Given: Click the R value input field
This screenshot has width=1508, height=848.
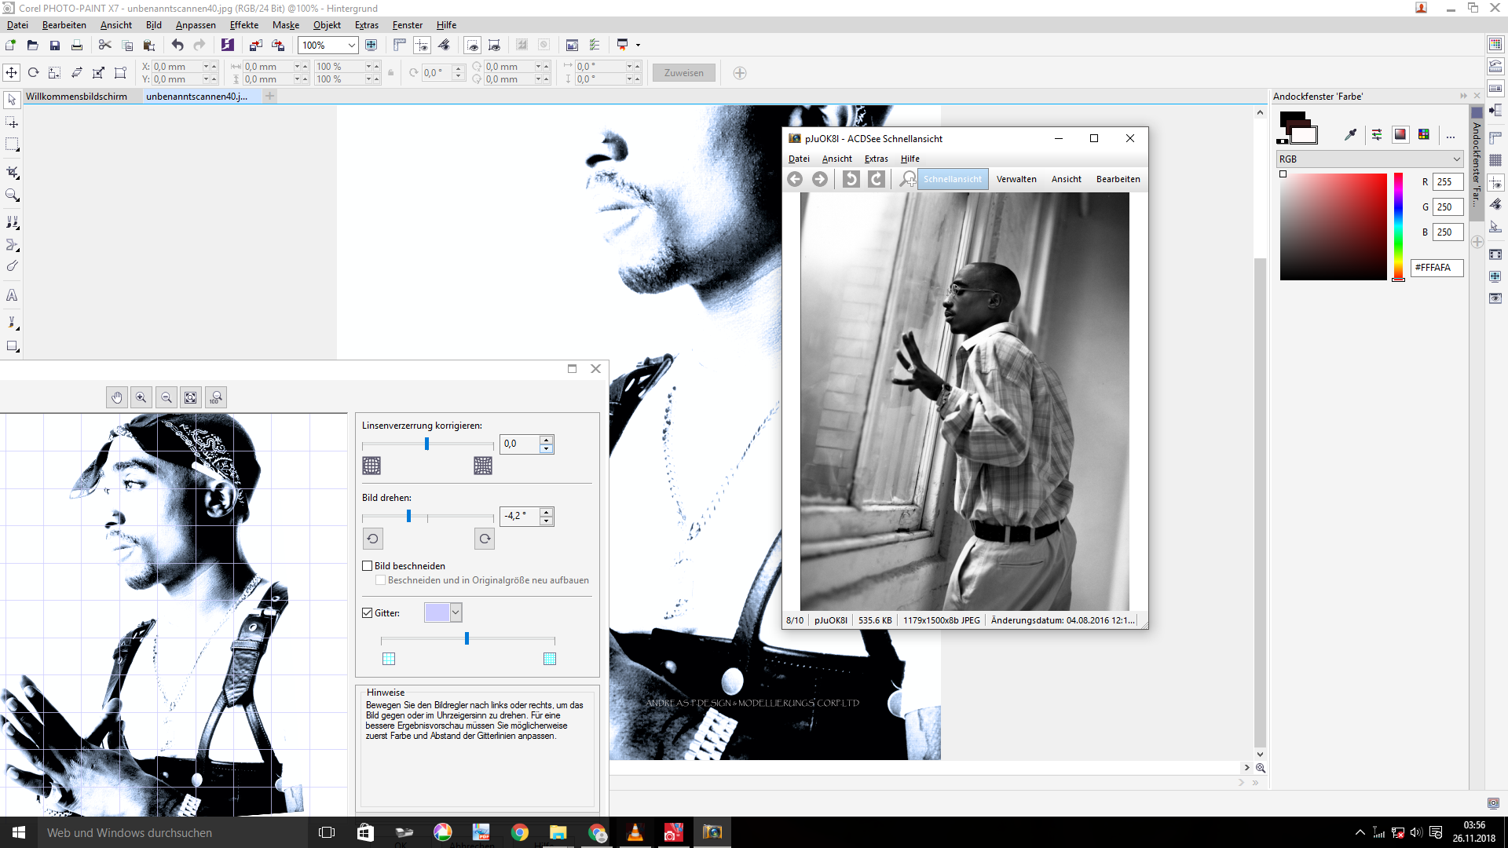Looking at the screenshot, I should coord(1448,181).
